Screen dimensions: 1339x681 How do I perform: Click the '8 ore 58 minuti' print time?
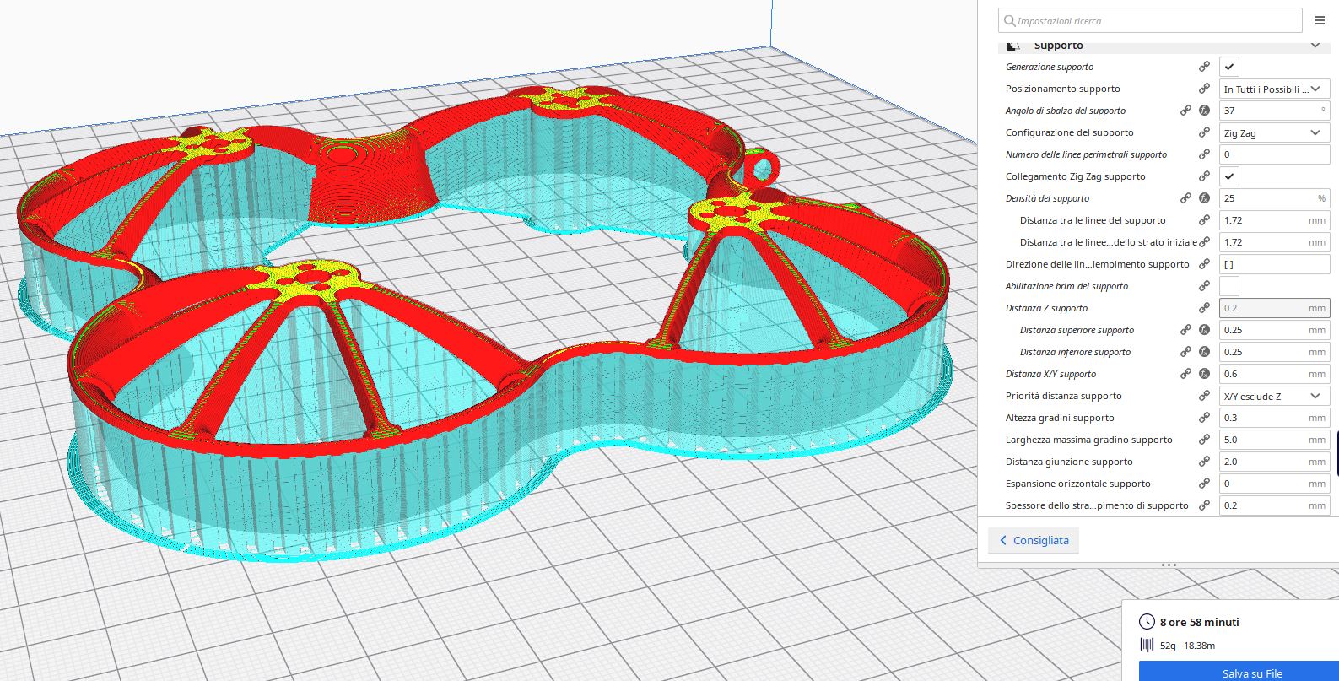tap(1199, 622)
